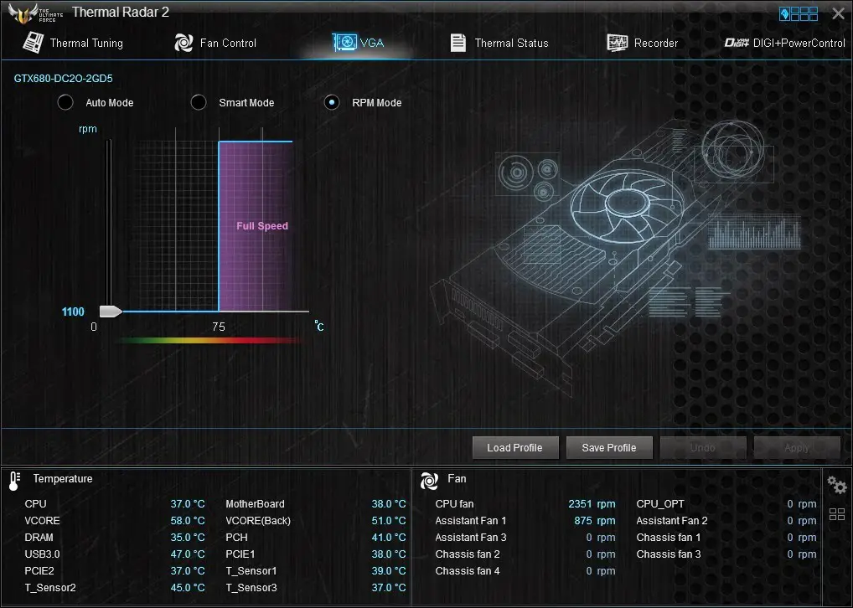Click the Recorder monitor icon

[617, 43]
